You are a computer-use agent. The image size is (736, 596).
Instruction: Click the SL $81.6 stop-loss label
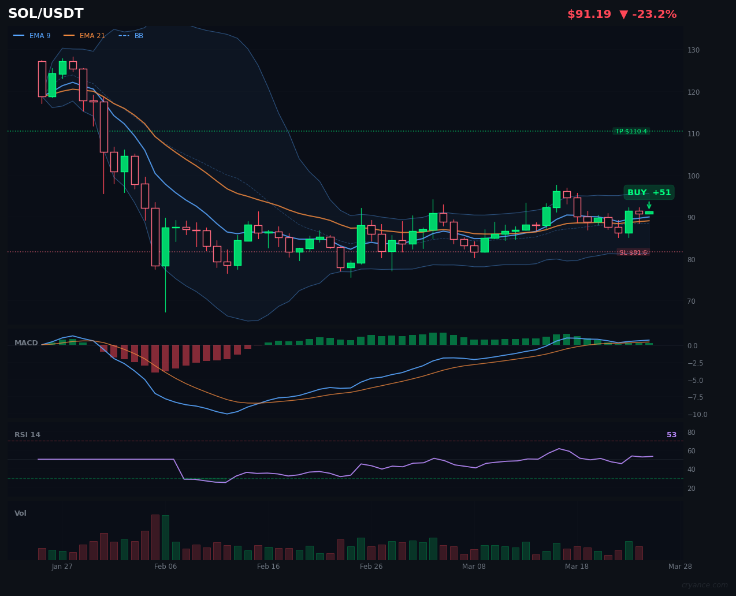click(x=633, y=252)
